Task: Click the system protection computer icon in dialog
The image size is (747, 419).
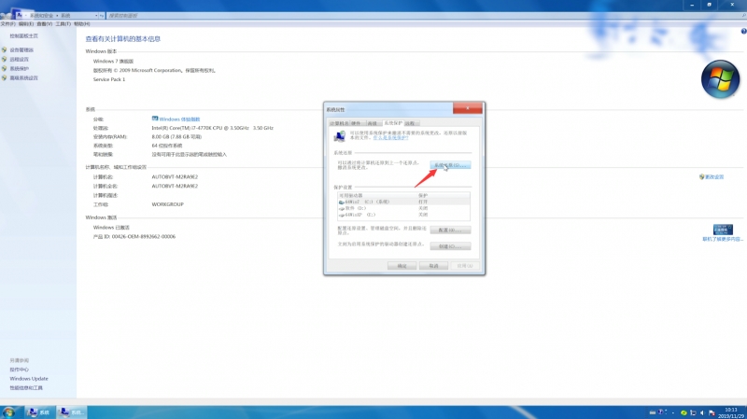Action: (340, 136)
